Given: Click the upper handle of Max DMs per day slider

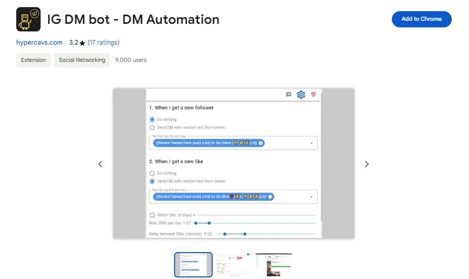Looking at the screenshot, I should pos(209,223).
